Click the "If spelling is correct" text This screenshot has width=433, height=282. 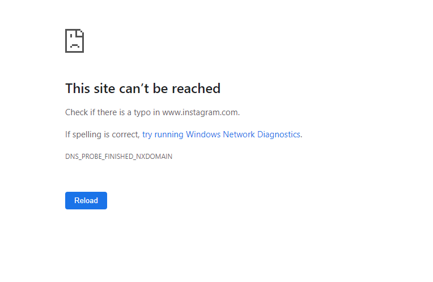[x=102, y=134]
